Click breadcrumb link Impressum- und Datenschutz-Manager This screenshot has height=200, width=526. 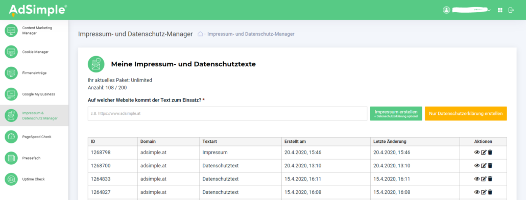pyautogui.click(x=251, y=34)
